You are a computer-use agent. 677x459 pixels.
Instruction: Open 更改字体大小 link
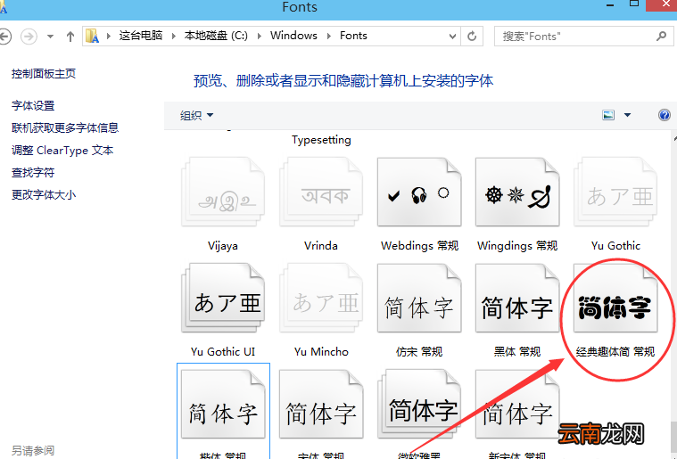point(44,195)
